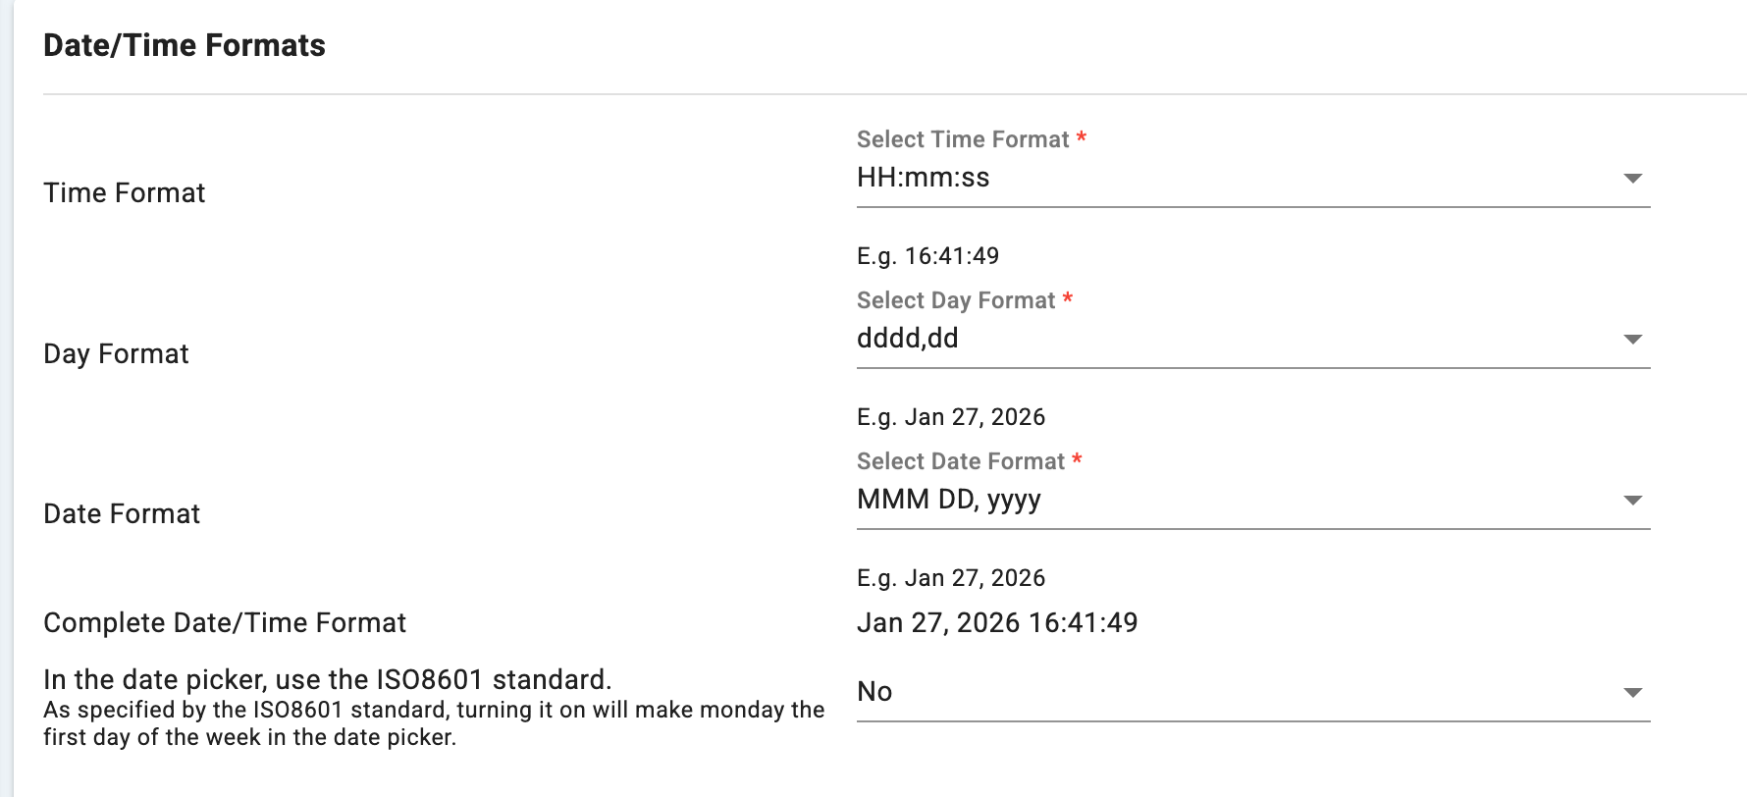Viewport: 1747px width, 797px height.
Task: Click the ISO8601 dropdown arrow
Action: 1632,693
